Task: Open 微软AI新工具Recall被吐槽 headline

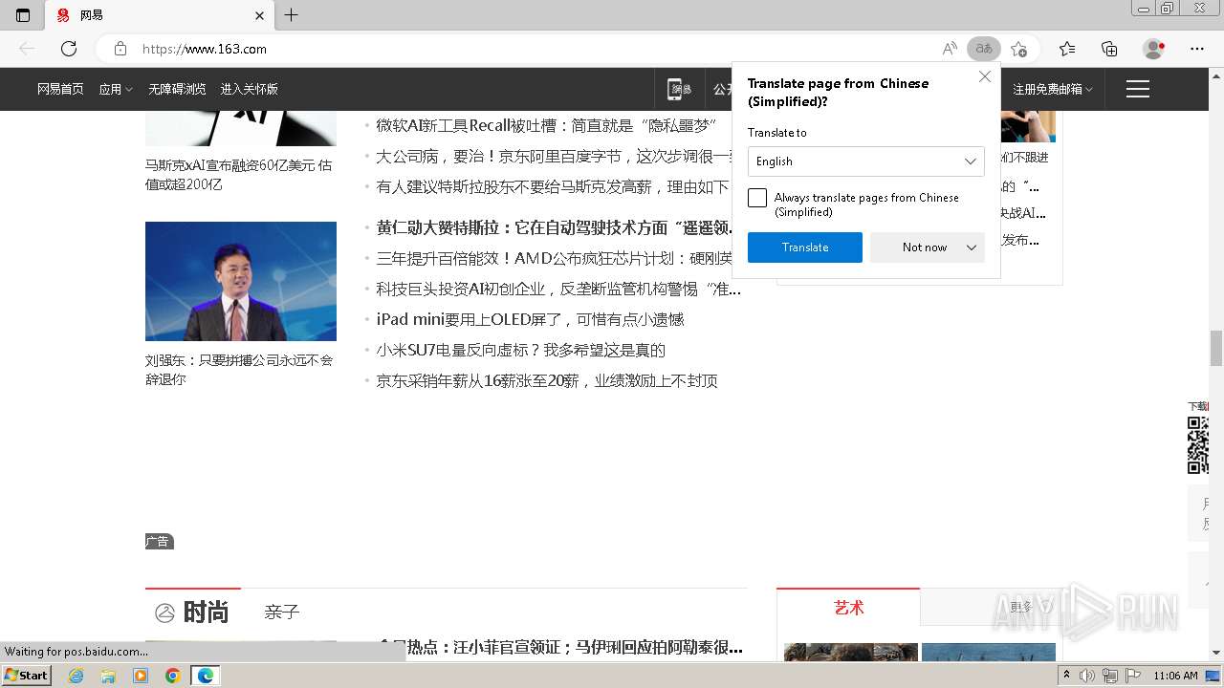Action: 546,125
